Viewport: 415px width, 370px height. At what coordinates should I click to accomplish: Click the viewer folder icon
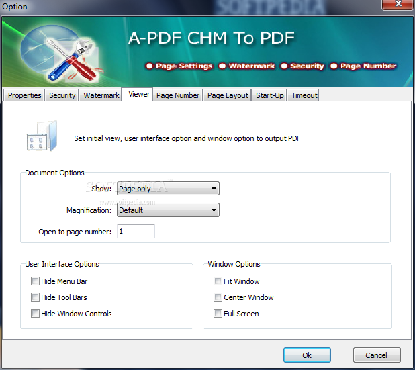pos(42,136)
